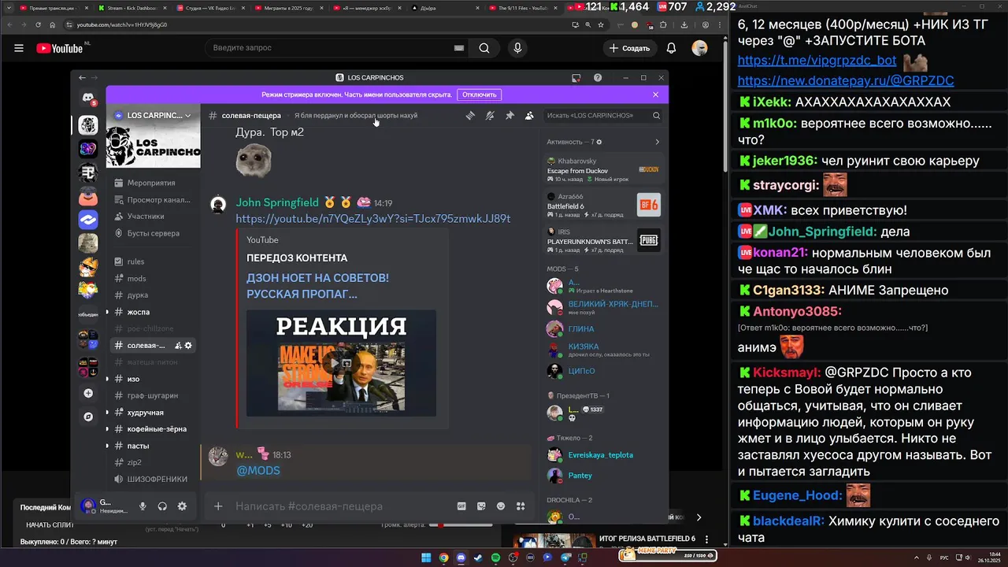
Task: Click YouTube voice search microphone
Action: tap(517, 48)
